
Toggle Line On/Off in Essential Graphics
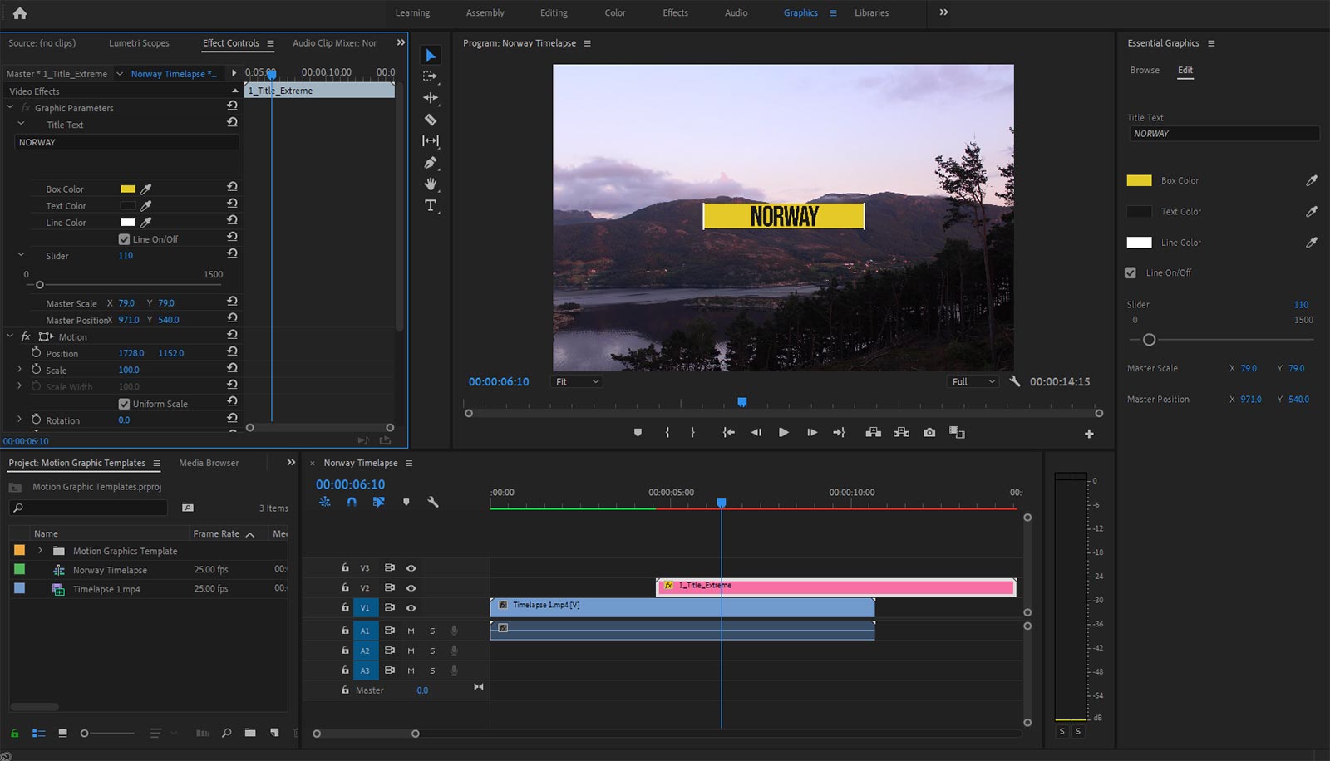tap(1130, 272)
